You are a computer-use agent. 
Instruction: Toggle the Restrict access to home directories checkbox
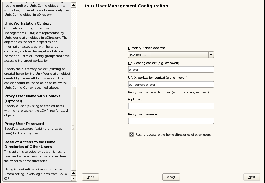pos(132,135)
